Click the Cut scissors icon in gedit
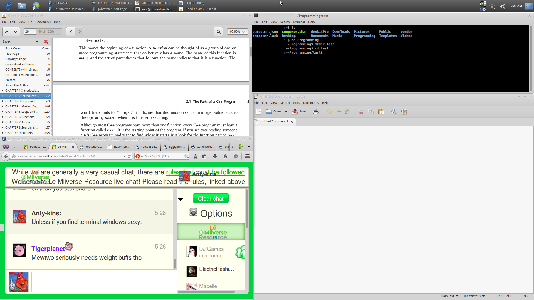The width and height of the screenshot is (534, 300). pos(361,112)
